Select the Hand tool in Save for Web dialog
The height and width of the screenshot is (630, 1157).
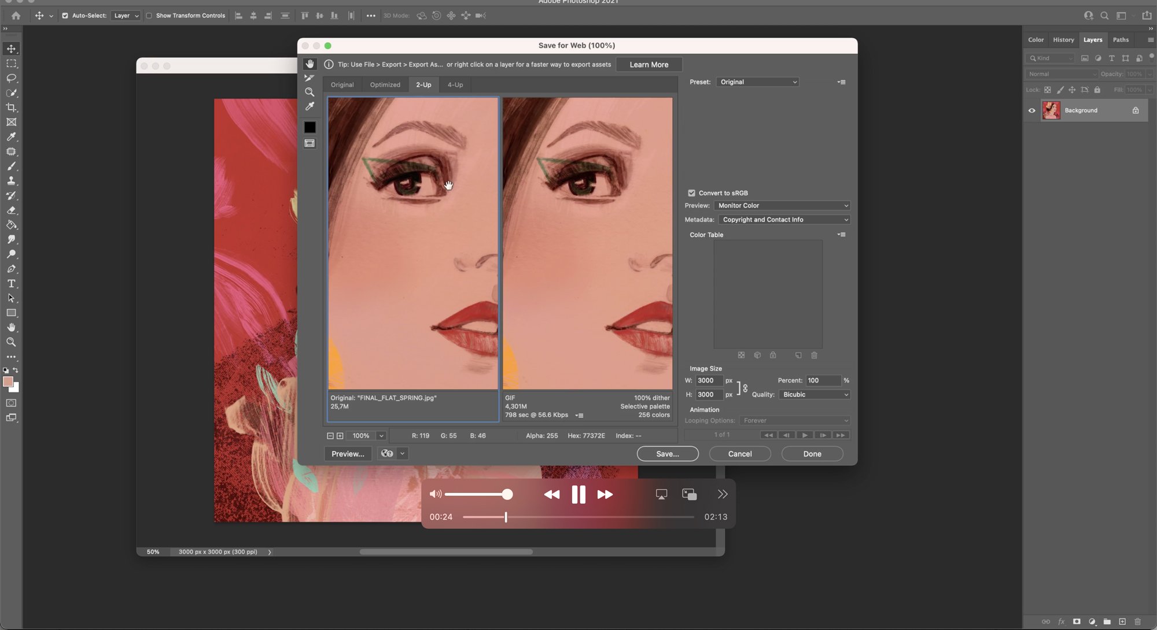[309, 64]
